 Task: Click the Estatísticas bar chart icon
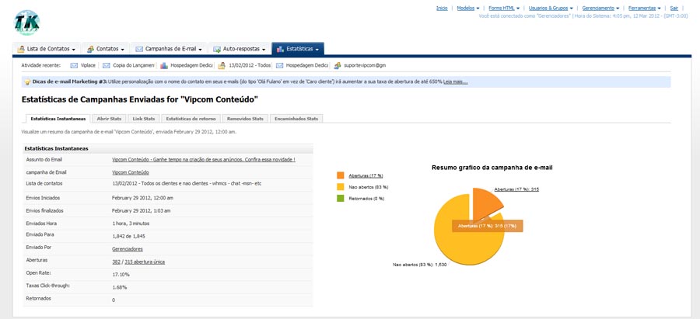point(281,49)
